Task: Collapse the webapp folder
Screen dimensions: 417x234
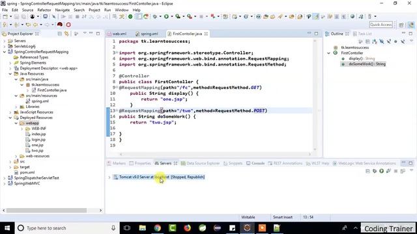Action: pos(16,123)
